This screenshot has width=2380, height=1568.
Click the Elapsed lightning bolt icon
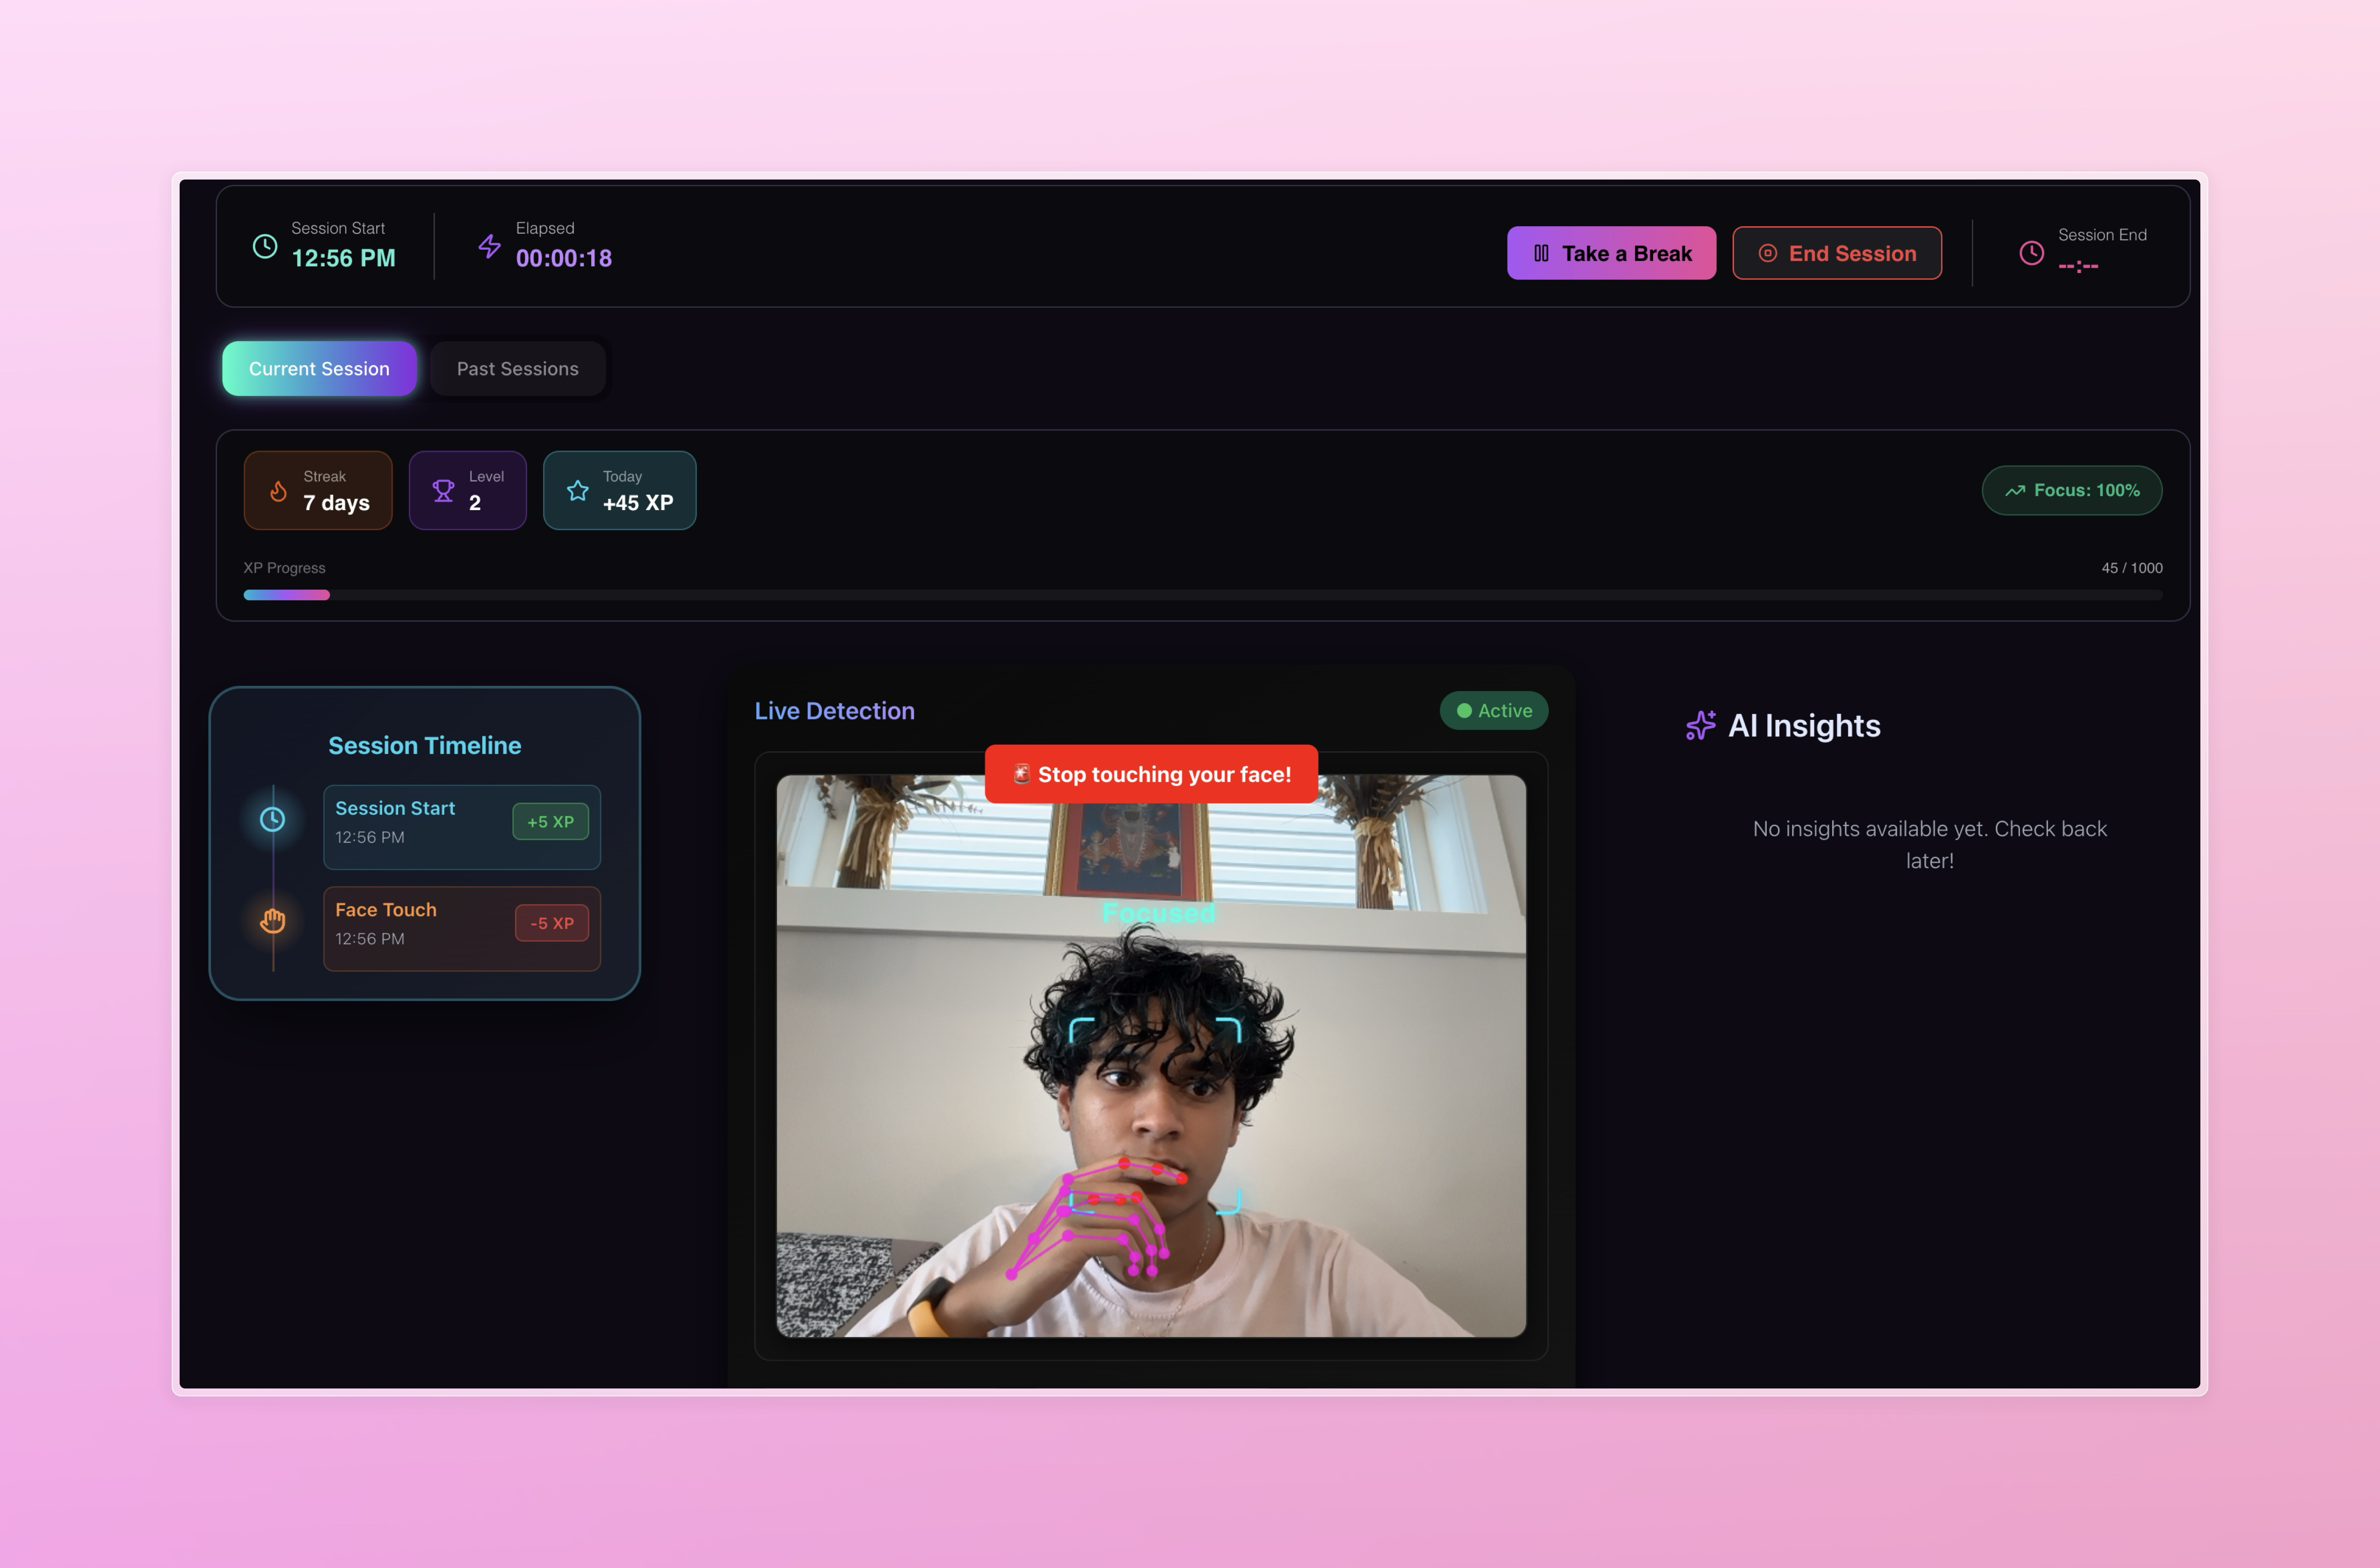489,246
